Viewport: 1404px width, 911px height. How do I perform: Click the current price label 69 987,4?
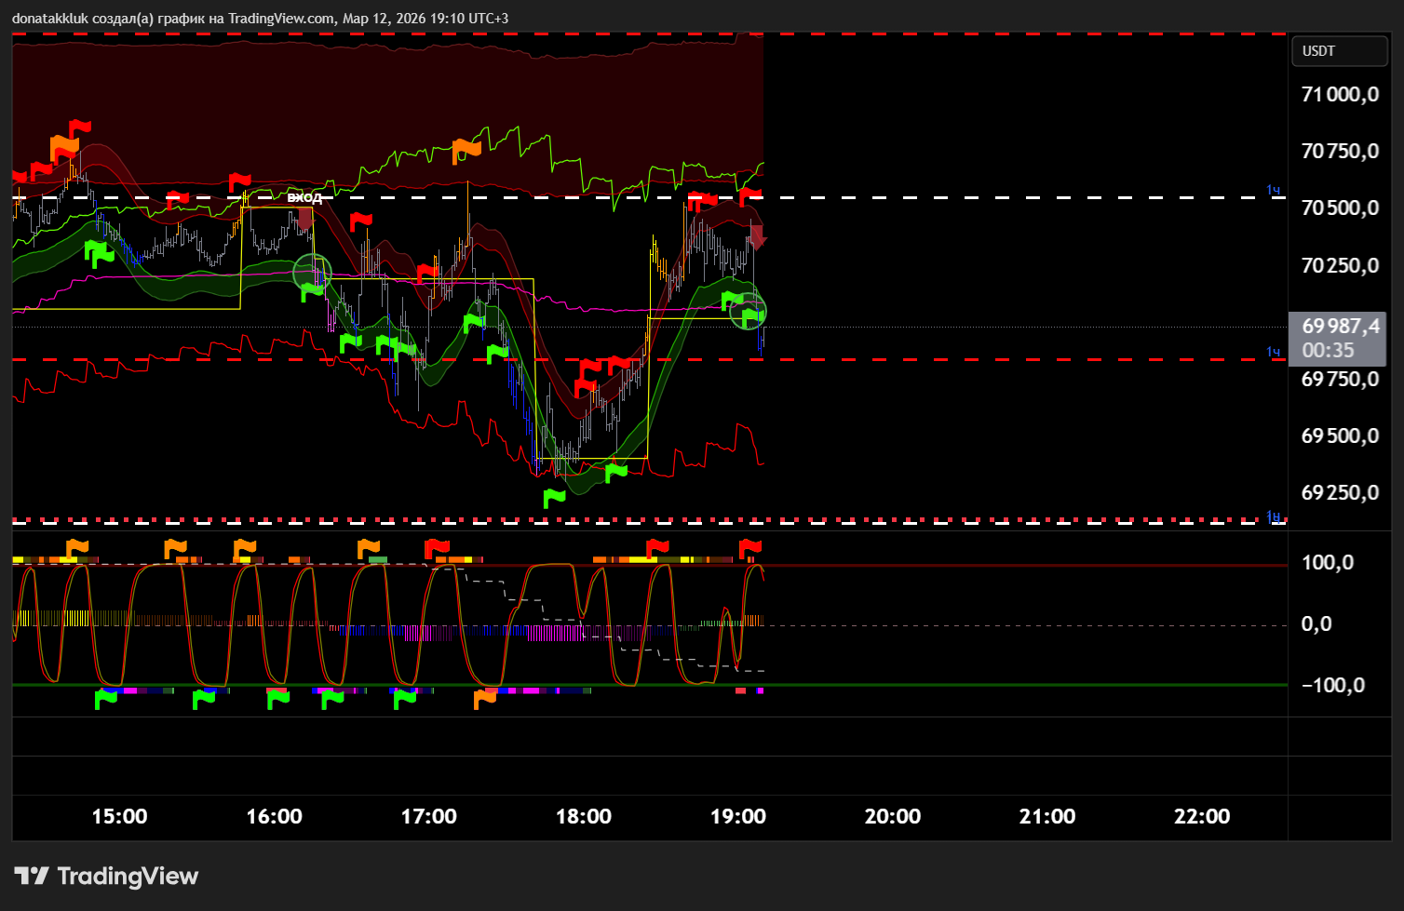pos(1337,327)
